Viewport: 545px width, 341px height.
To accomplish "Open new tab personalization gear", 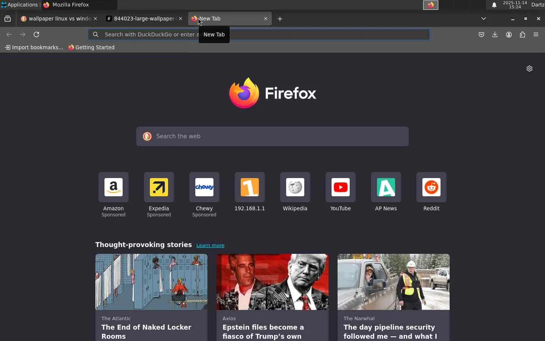I will [529, 69].
